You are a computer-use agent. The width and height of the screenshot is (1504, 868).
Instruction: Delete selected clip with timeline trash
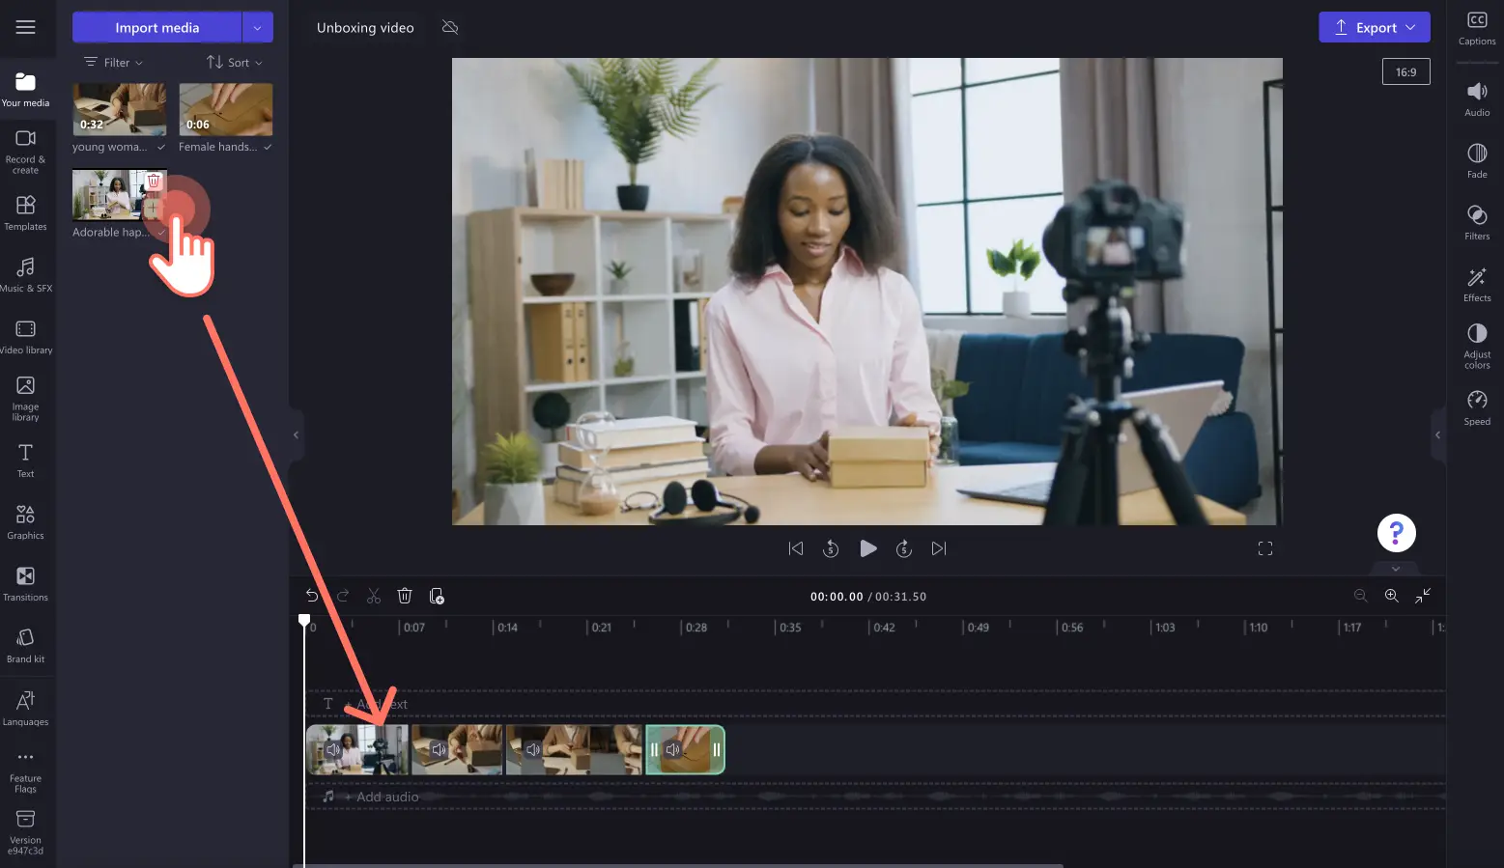(x=405, y=596)
